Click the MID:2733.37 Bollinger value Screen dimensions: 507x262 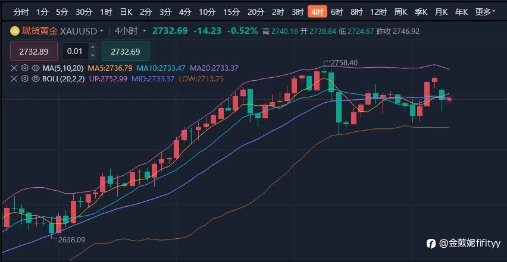tap(153, 79)
